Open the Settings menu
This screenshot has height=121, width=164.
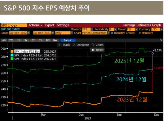pyautogui.click(x=63, y=25)
